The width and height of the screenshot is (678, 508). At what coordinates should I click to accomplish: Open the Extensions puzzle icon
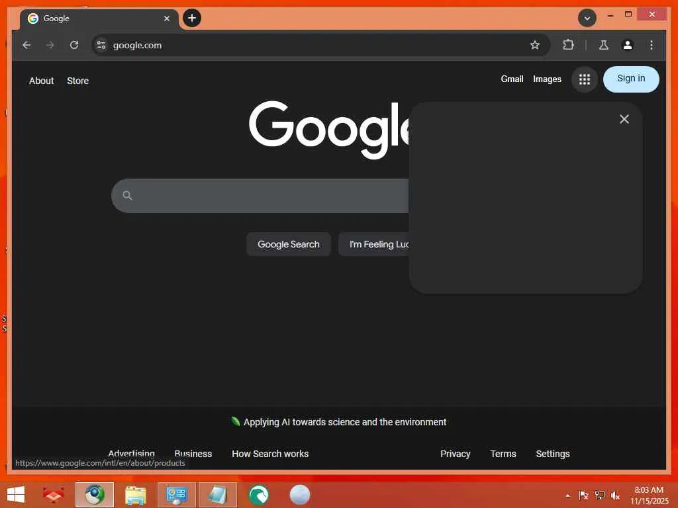(x=568, y=45)
